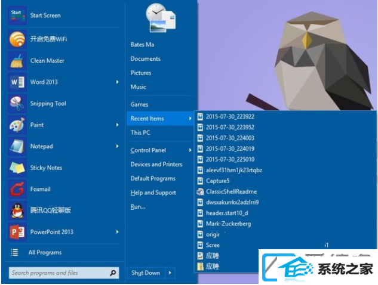The image size is (378, 285).
Task: Expand Recent Items submenu arrow
Action: (x=190, y=119)
